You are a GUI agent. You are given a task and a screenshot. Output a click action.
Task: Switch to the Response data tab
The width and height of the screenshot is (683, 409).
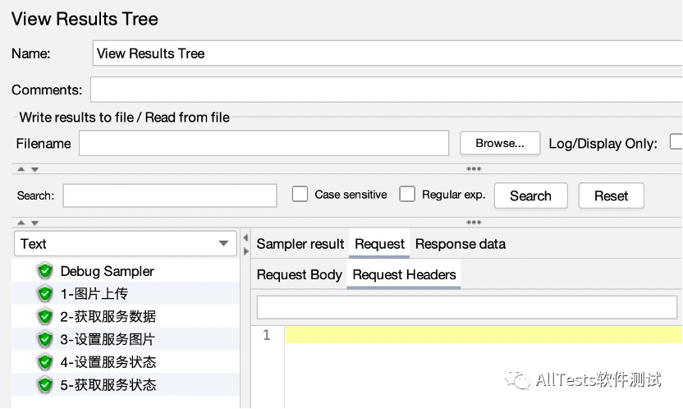point(461,244)
